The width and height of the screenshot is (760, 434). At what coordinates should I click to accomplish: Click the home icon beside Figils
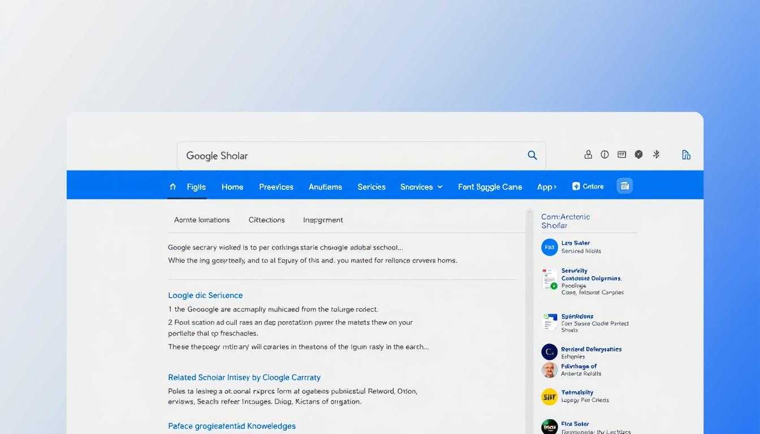(173, 186)
